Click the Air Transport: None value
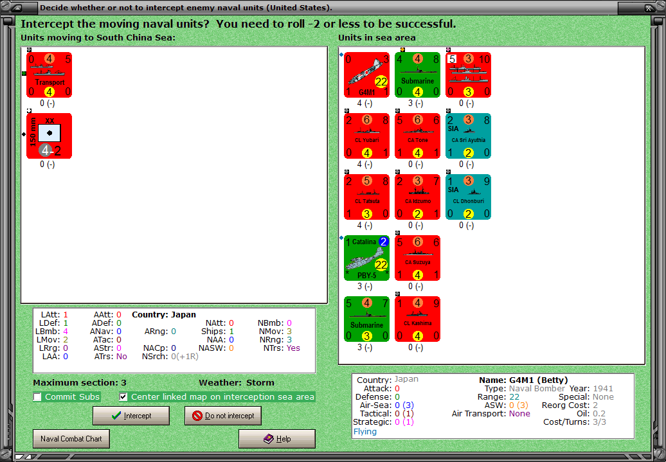Viewport: 666px width, 462px height. pyautogui.click(x=491, y=414)
